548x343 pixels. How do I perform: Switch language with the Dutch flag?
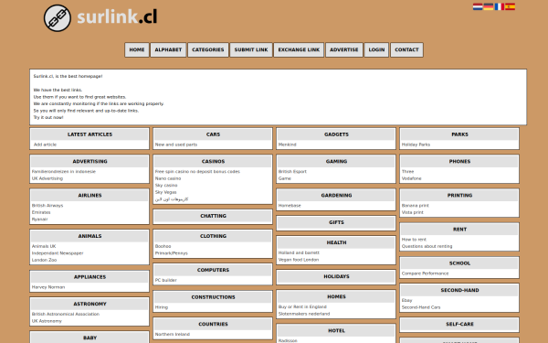(478, 6)
